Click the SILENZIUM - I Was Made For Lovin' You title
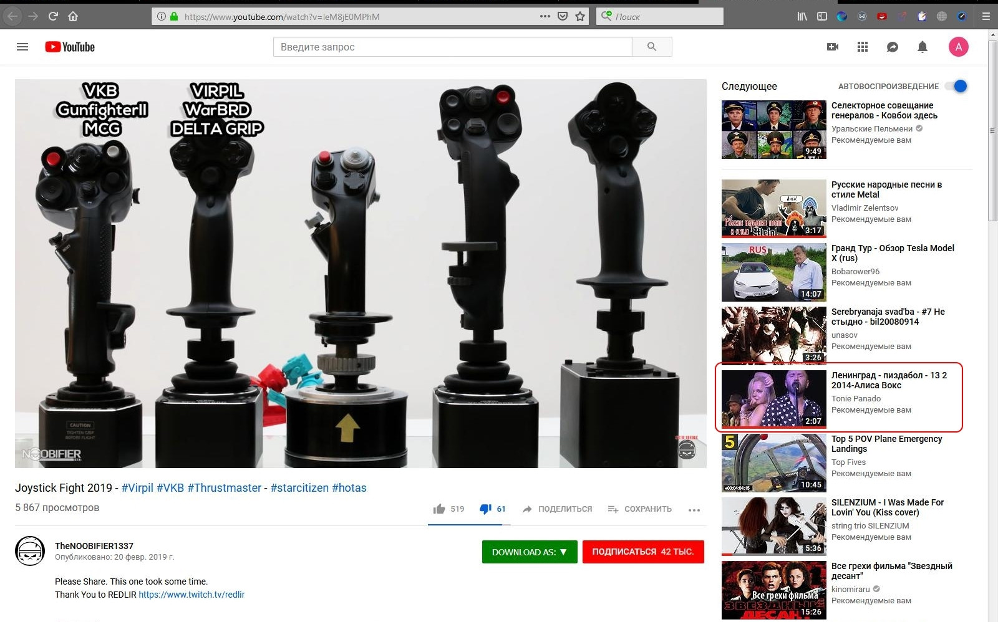 tap(888, 507)
